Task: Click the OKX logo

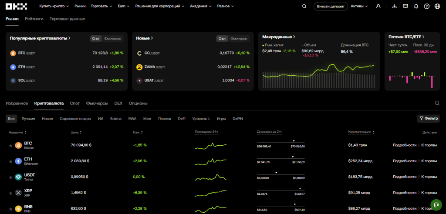Action: pyautogui.click(x=17, y=6)
